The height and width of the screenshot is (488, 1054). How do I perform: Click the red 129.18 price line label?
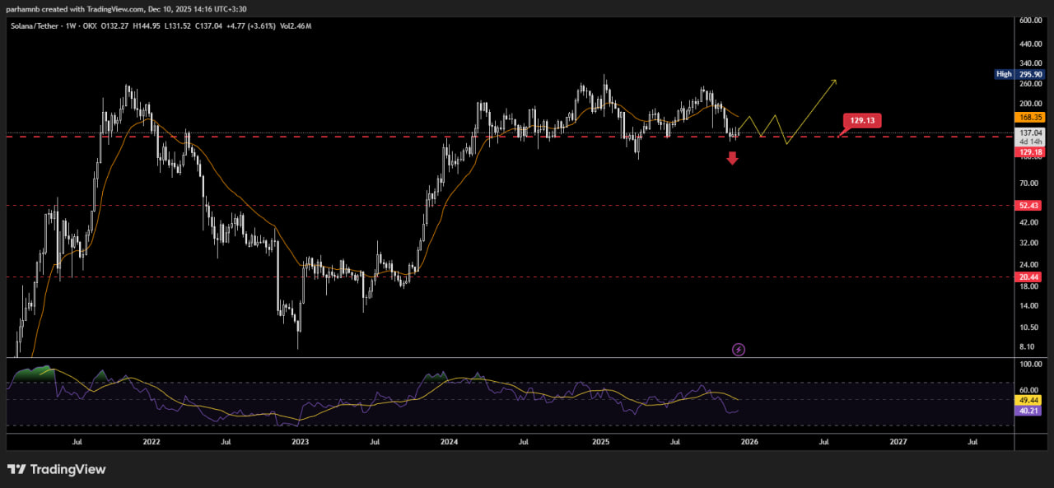pos(1031,152)
